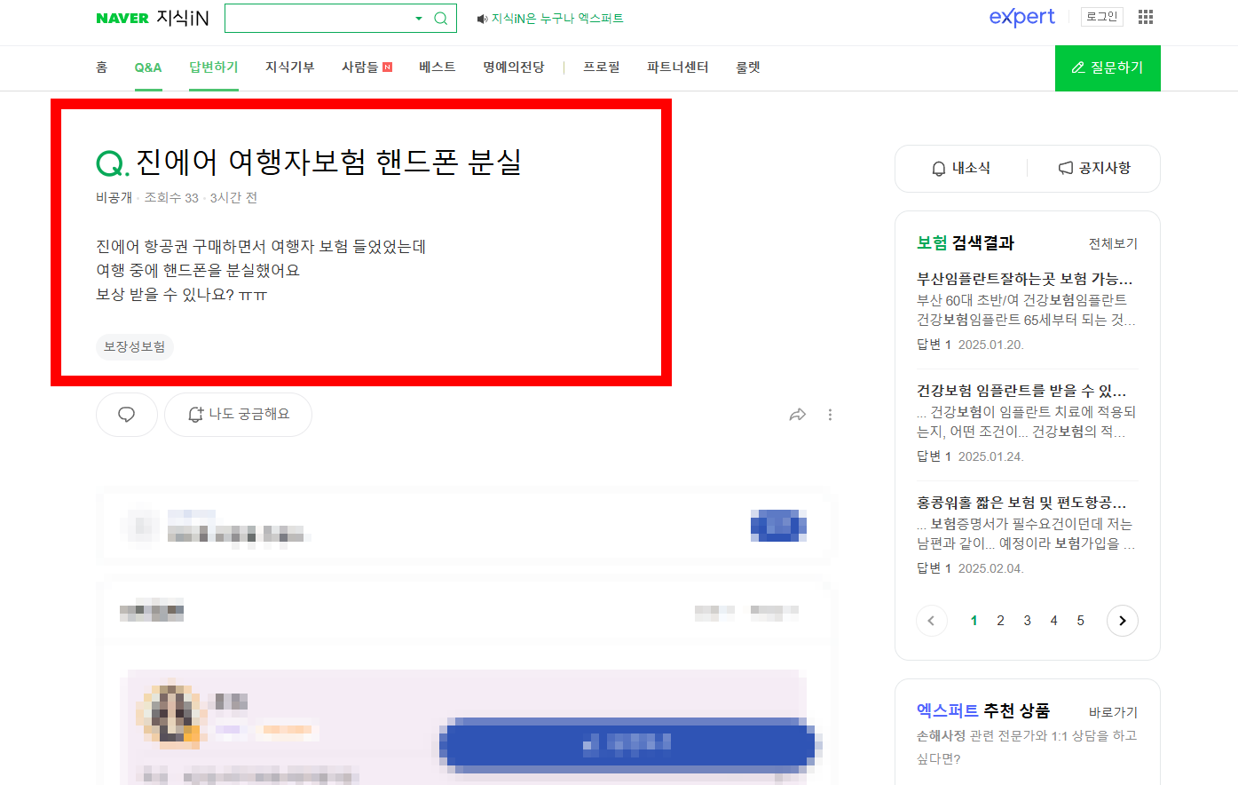This screenshot has width=1238, height=785.
Task: Open the three-dot more options menu
Action: pos(830,415)
